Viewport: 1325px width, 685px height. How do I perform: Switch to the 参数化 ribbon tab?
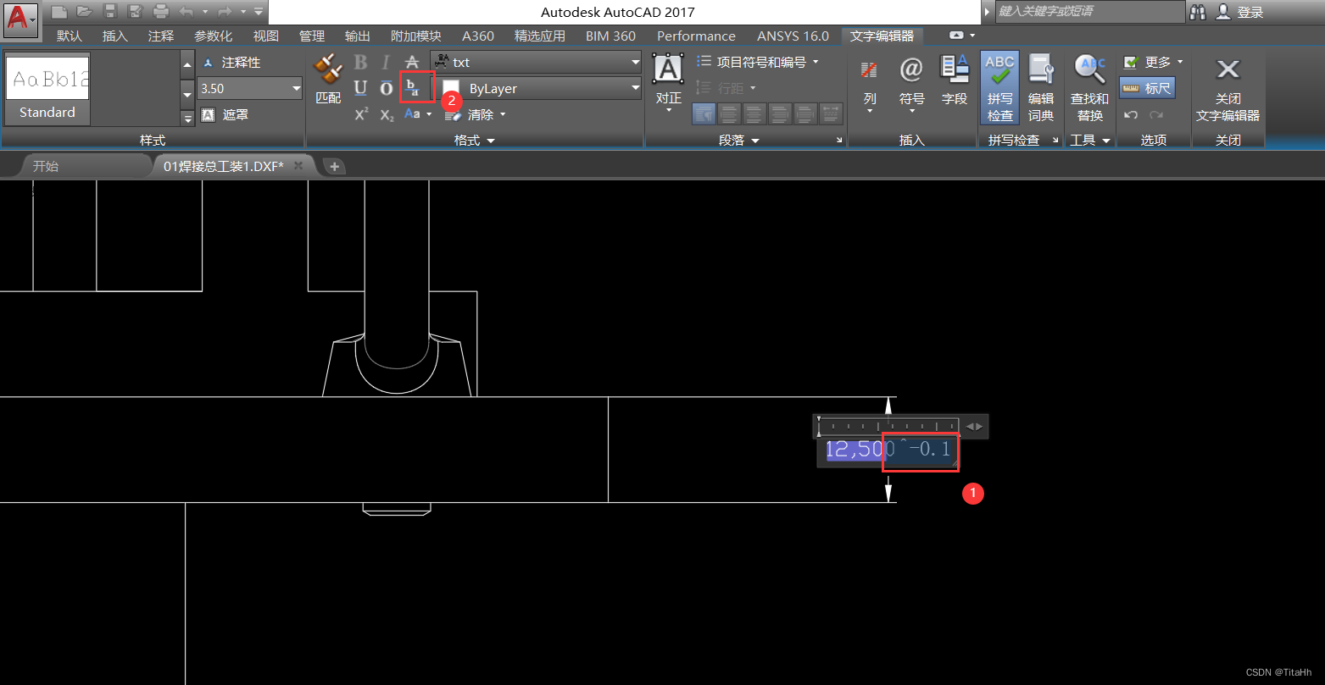click(x=214, y=36)
